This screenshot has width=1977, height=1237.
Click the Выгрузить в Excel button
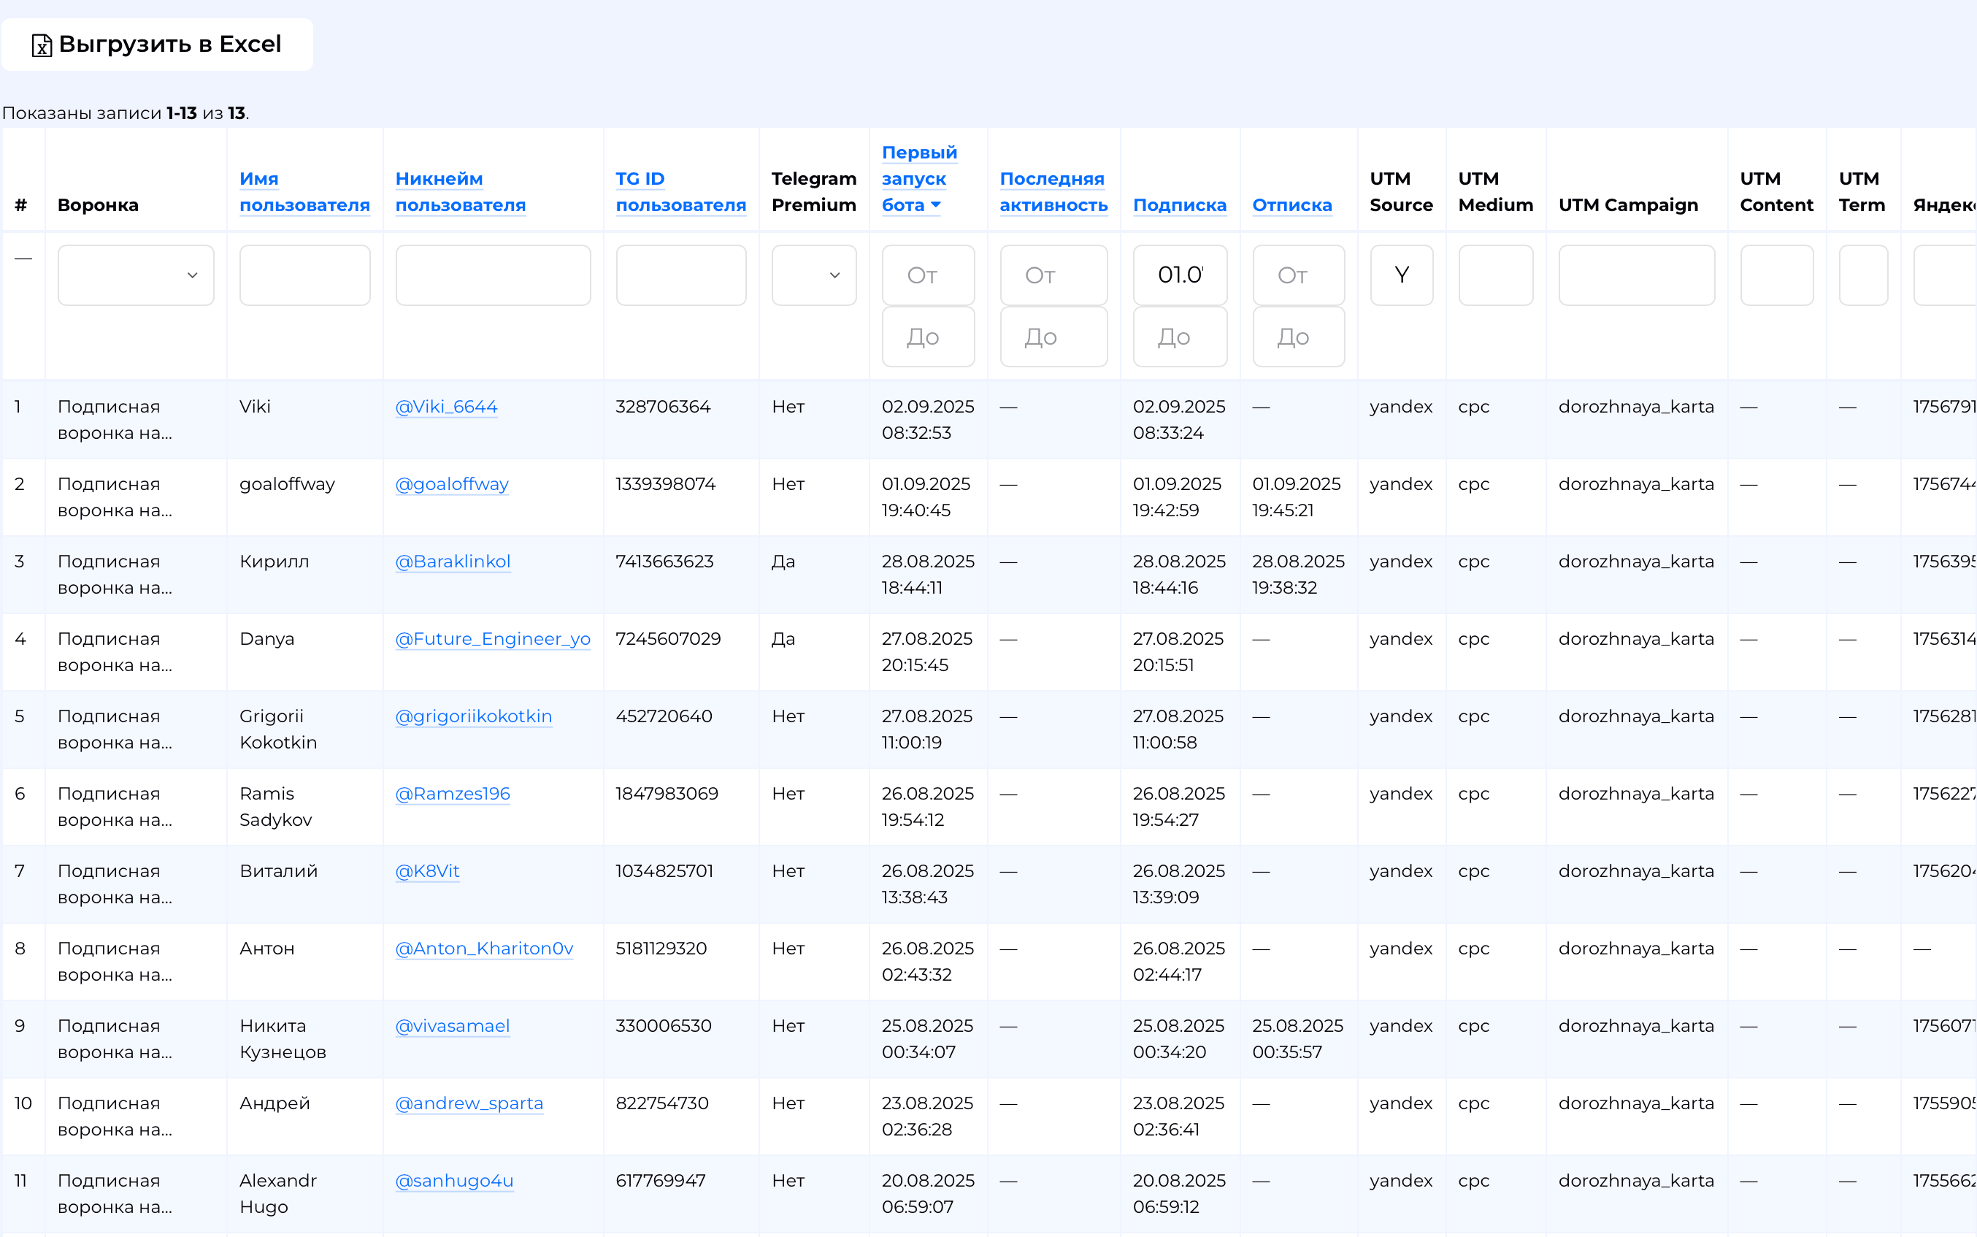click(157, 45)
